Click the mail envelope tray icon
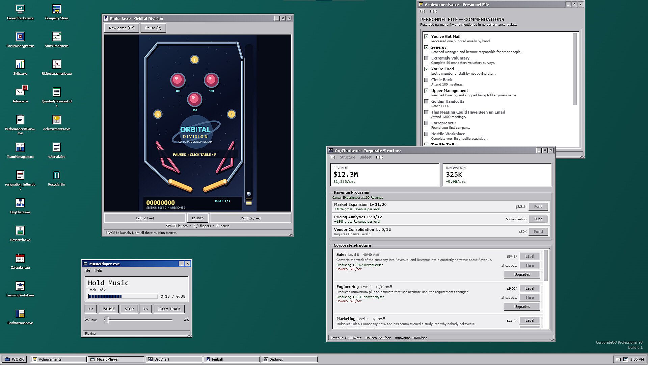This screenshot has height=365, width=648. (618, 359)
